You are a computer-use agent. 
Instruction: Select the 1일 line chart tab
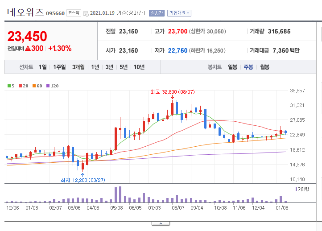point(43,67)
